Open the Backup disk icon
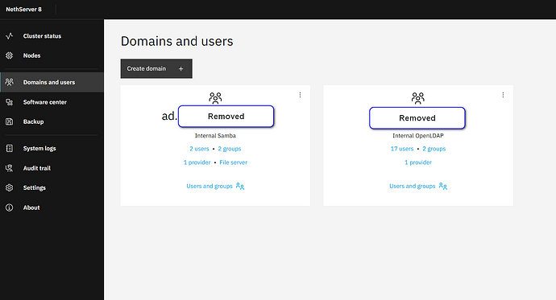 click(x=10, y=121)
